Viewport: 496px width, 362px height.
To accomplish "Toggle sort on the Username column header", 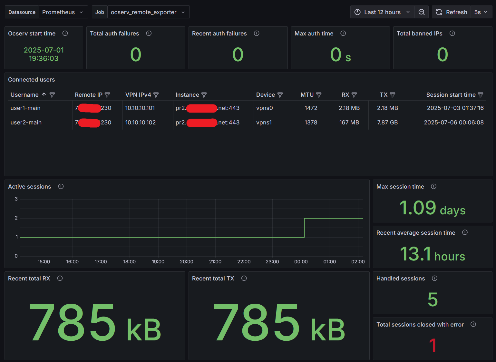I will point(24,95).
